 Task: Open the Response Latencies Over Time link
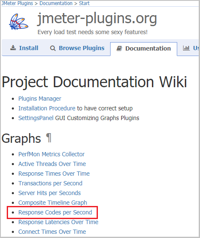coord(58,222)
